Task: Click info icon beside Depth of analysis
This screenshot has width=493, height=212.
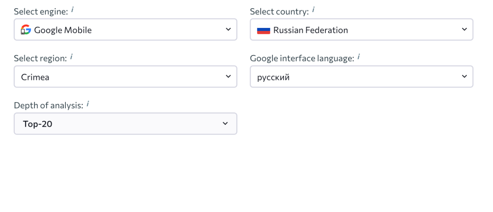Action: click(87, 104)
